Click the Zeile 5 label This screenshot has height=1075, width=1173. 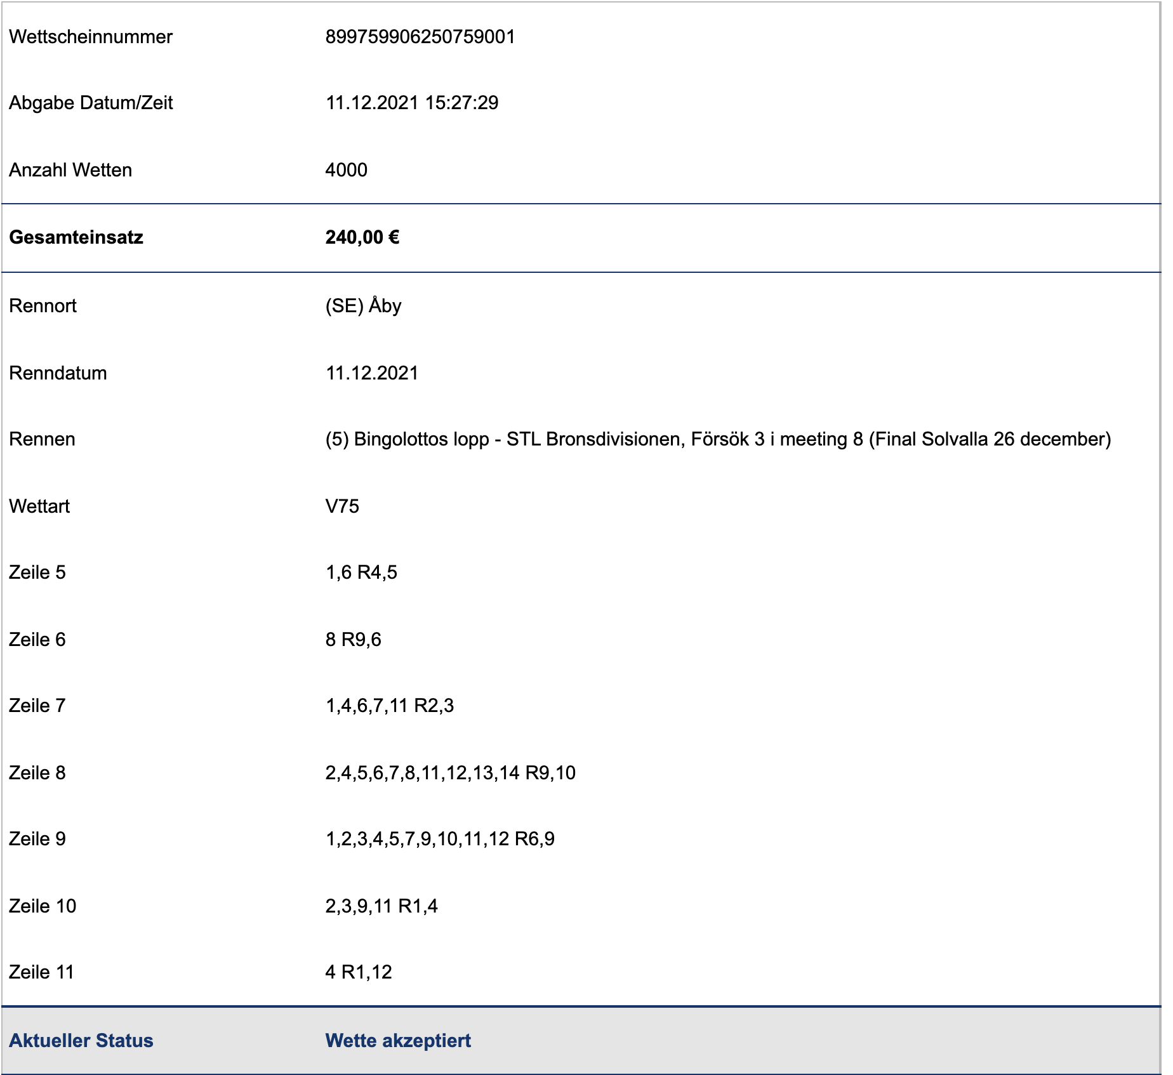37,572
